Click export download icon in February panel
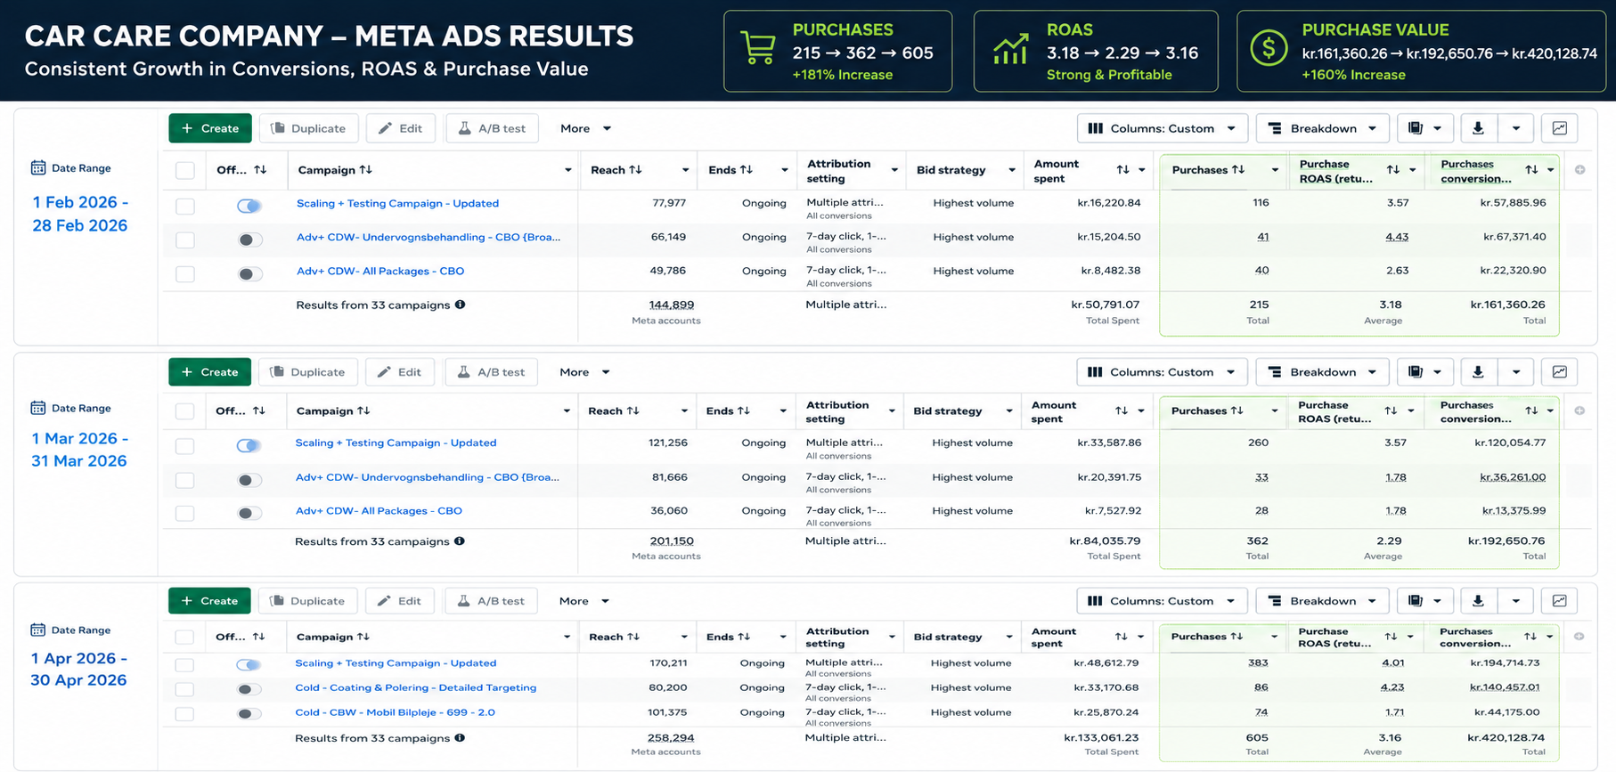The width and height of the screenshot is (1616, 772). click(x=1478, y=128)
